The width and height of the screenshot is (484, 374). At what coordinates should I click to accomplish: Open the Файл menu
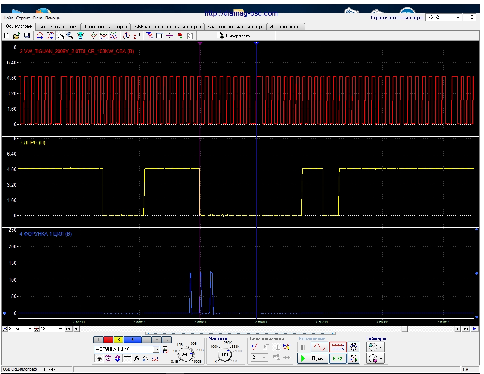(8, 18)
